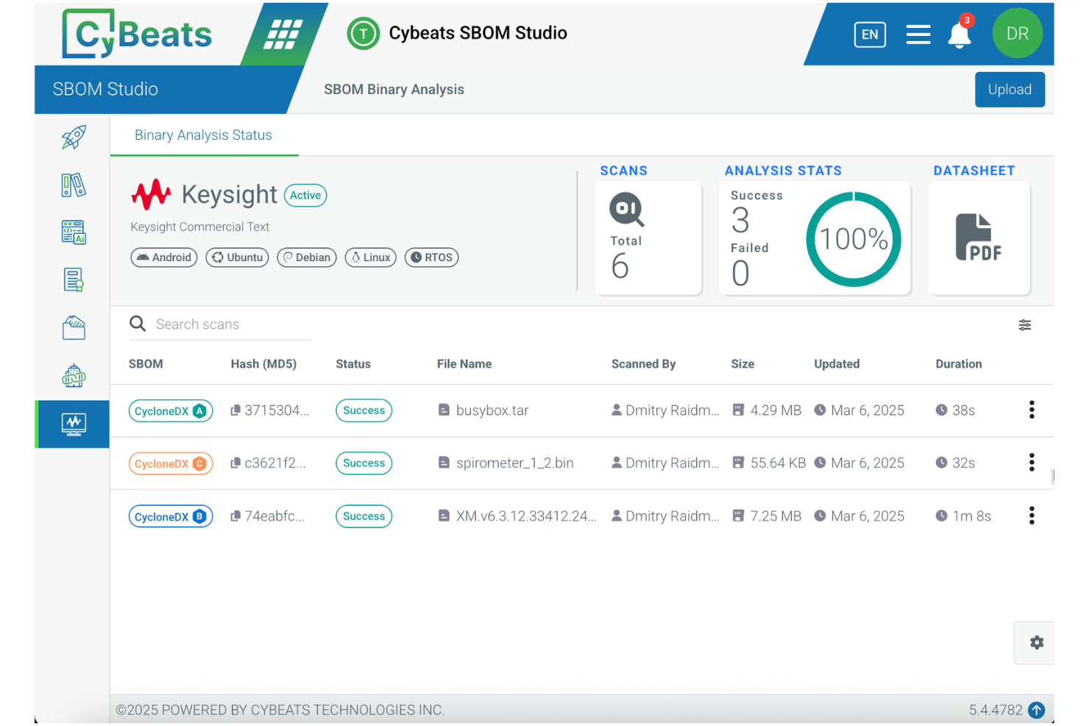Screen dimensions: 1089x726
Task: Open books library icon in sidebar
Action: pos(74,185)
